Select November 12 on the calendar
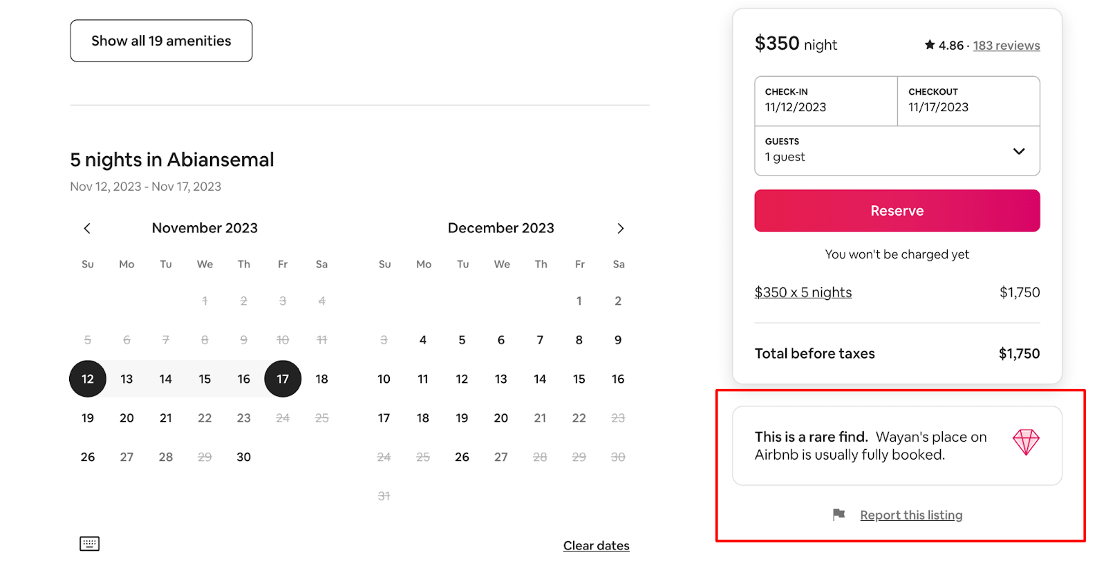This screenshot has width=1106, height=566. tap(88, 379)
